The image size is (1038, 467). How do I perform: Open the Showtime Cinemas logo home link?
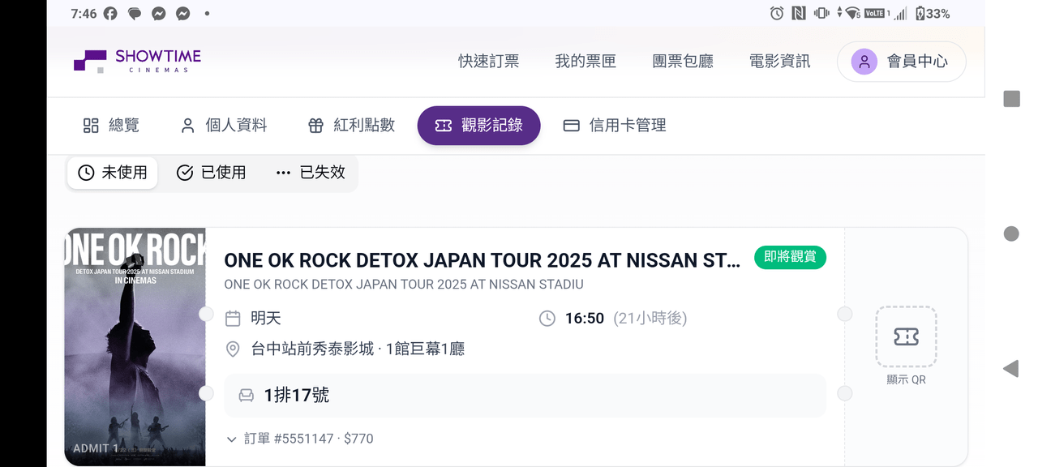click(137, 61)
